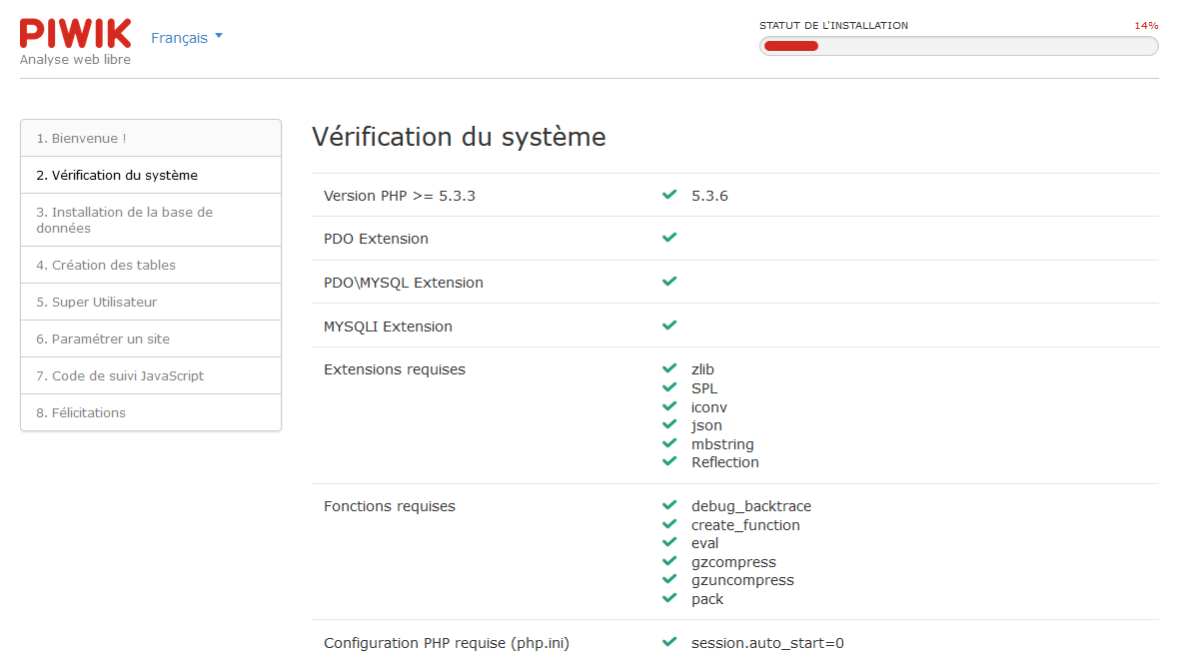Go to step 7. Code de suivi JavaScript
This screenshot has height=662, width=1186.
151,376
